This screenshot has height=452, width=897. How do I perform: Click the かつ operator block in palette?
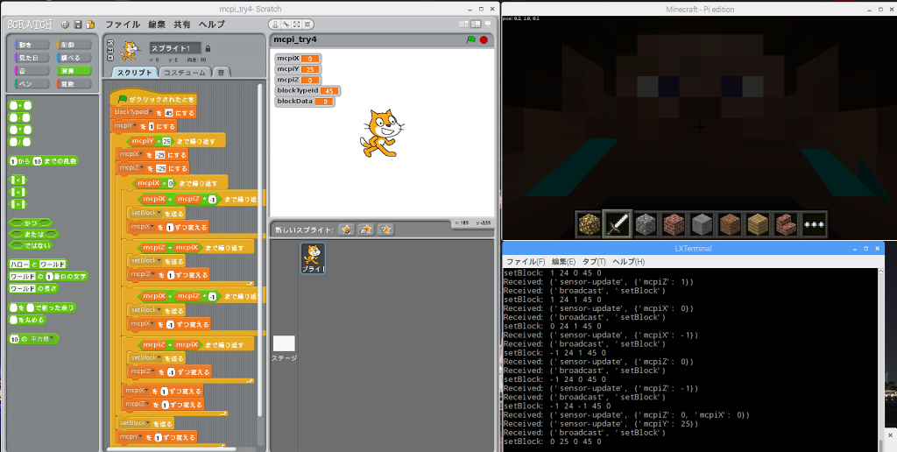click(x=32, y=222)
